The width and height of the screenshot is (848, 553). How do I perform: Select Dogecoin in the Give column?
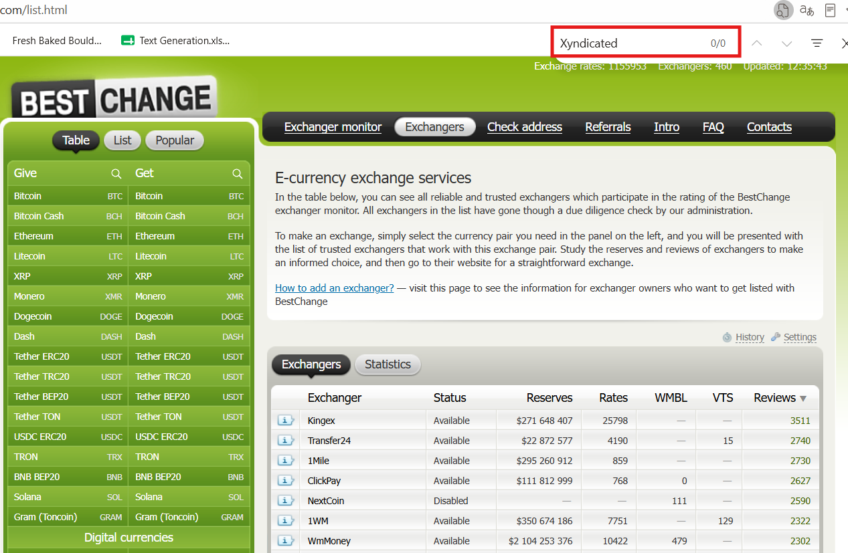coord(68,316)
